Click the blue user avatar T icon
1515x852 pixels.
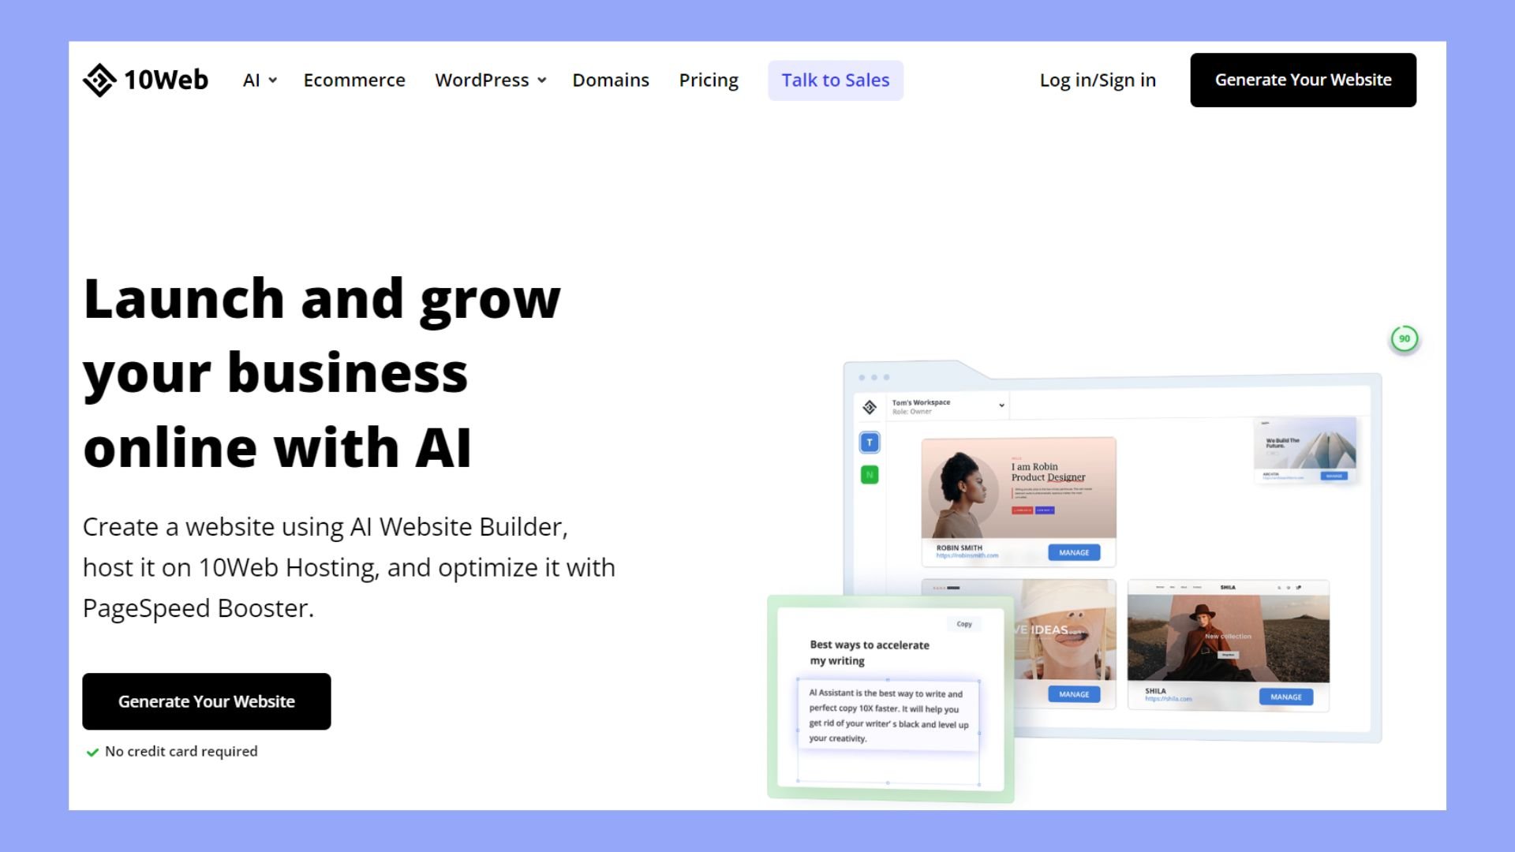(869, 441)
